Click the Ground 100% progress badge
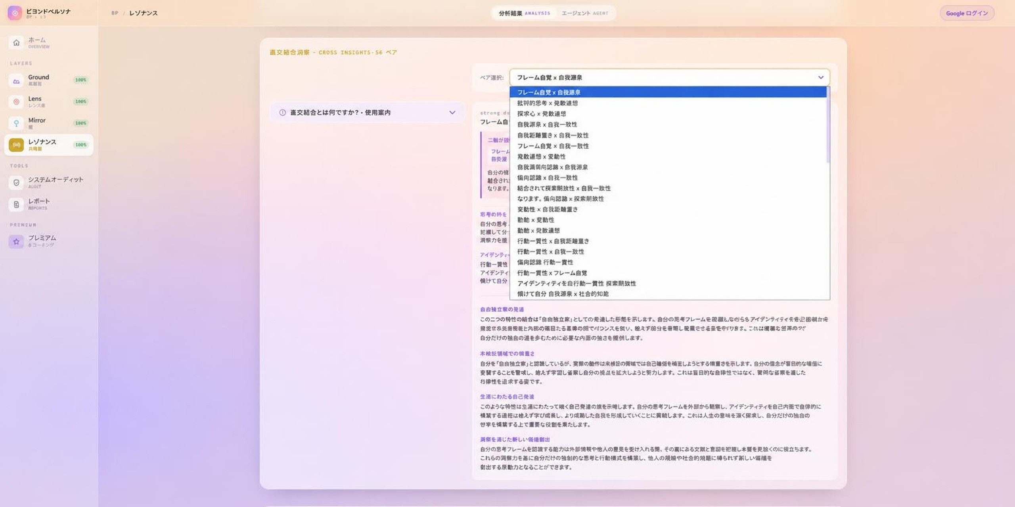The image size is (1015, 507). [x=80, y=80]
